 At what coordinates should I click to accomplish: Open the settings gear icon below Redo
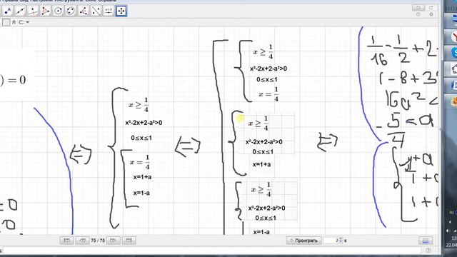(431, 14)
